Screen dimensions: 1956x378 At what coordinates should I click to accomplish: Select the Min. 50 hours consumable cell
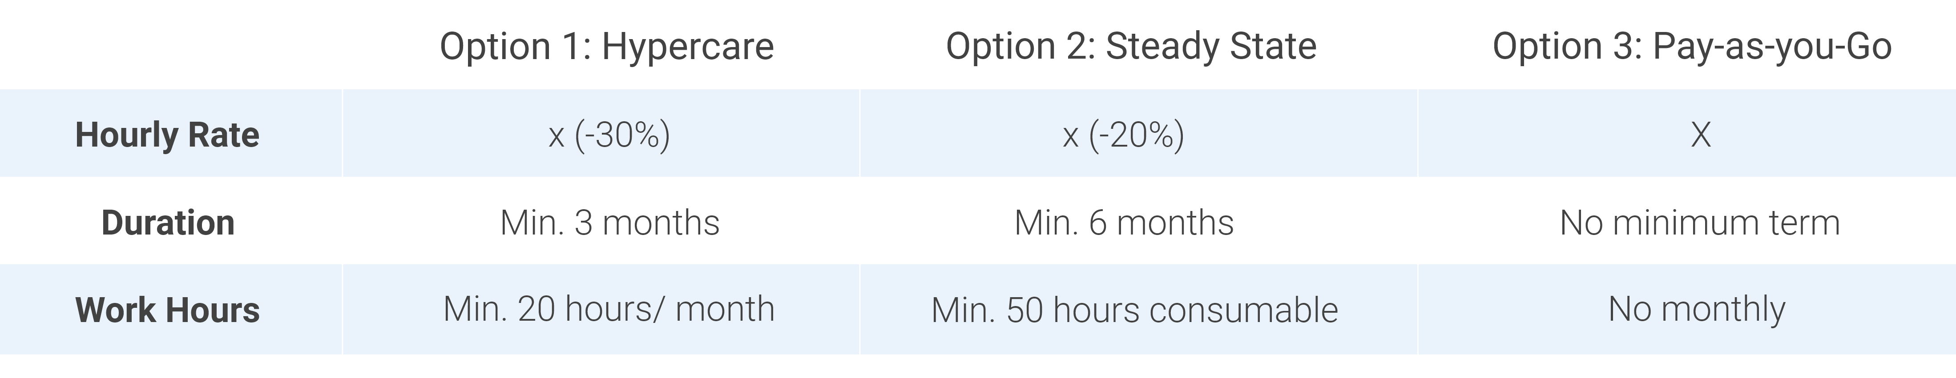click(1134, 310)
